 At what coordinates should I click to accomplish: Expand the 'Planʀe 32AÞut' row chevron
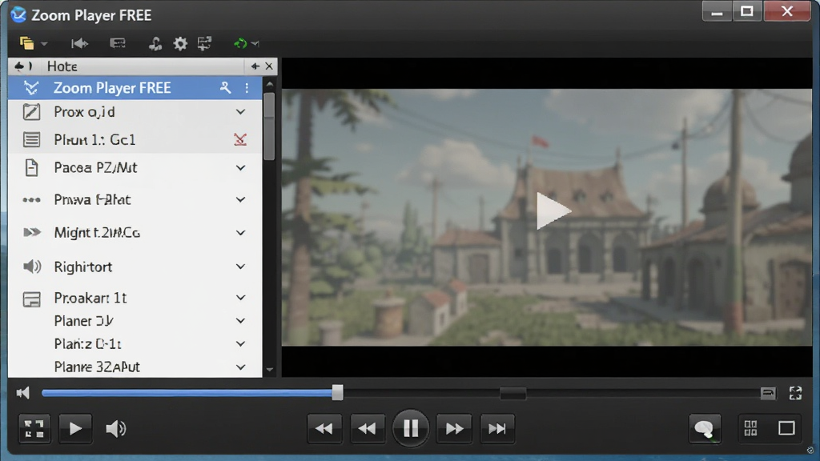[x=240, y=367]
